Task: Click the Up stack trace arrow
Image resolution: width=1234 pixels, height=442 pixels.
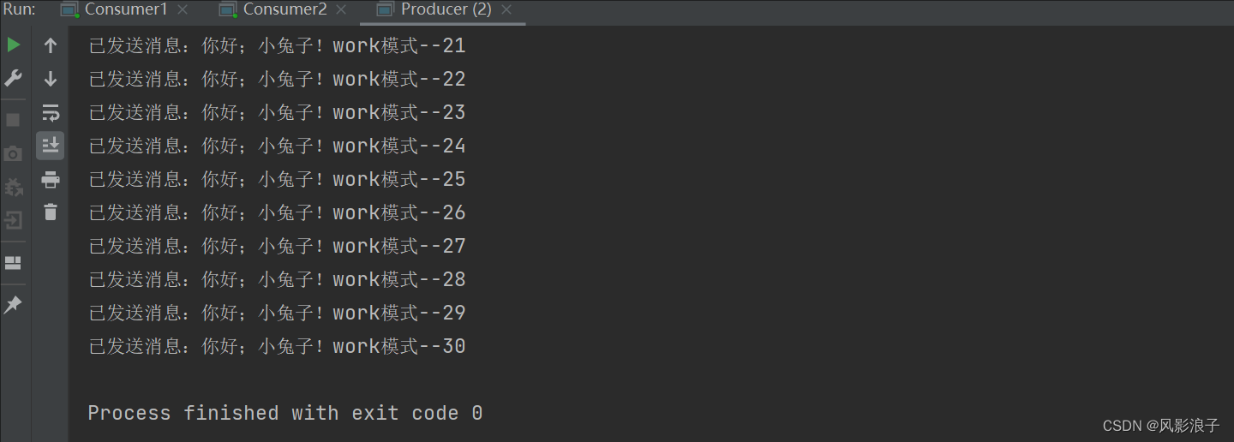Action: click(51, 45)
